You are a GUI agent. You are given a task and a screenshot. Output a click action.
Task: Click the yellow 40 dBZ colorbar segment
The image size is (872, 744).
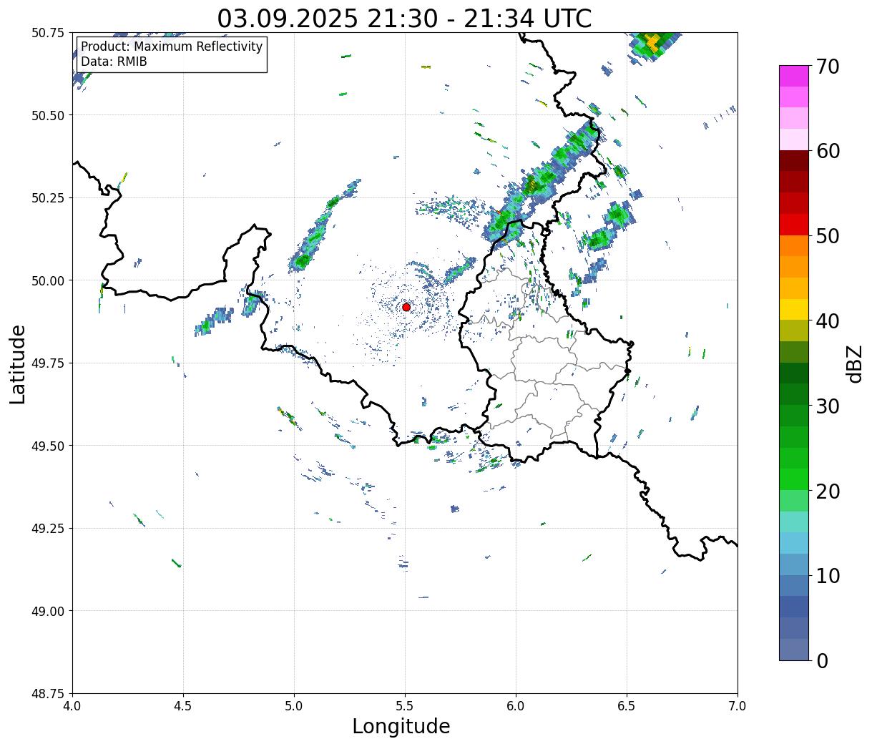[x=794, y=310]
